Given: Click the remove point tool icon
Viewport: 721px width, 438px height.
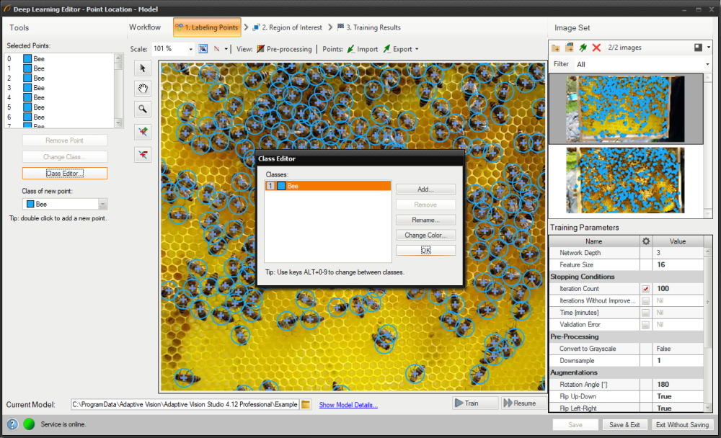Looking at the screenshot, I should point(143,154).
